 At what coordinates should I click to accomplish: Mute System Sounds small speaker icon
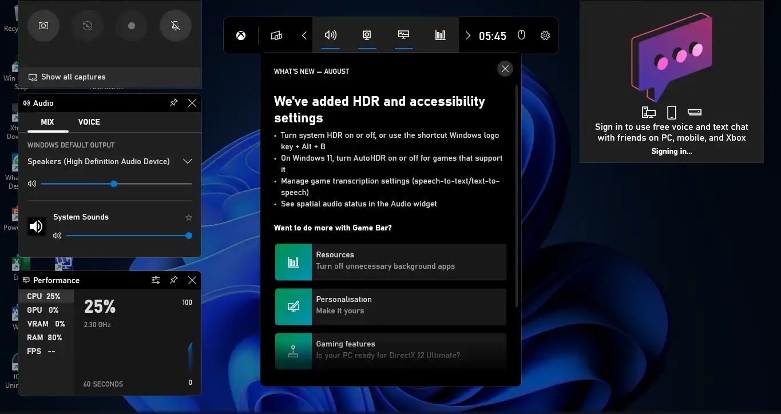point(57,236)
